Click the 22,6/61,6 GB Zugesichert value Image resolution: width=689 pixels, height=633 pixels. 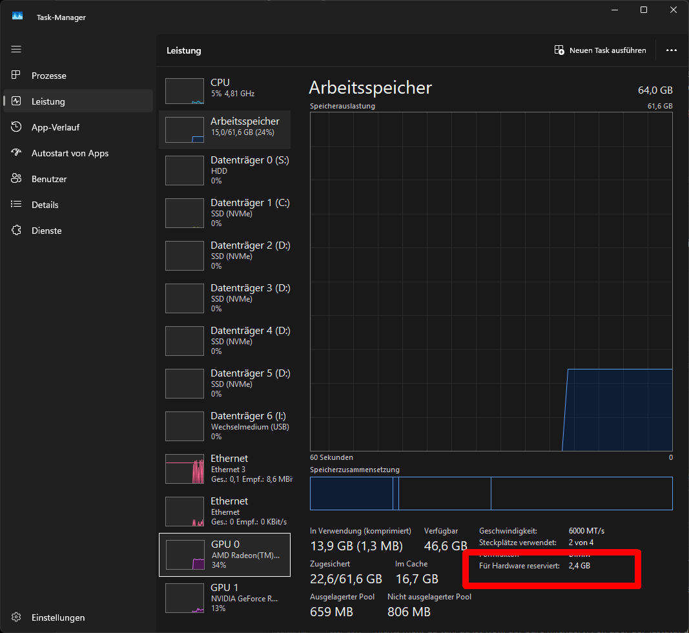[x=346, y=579]
